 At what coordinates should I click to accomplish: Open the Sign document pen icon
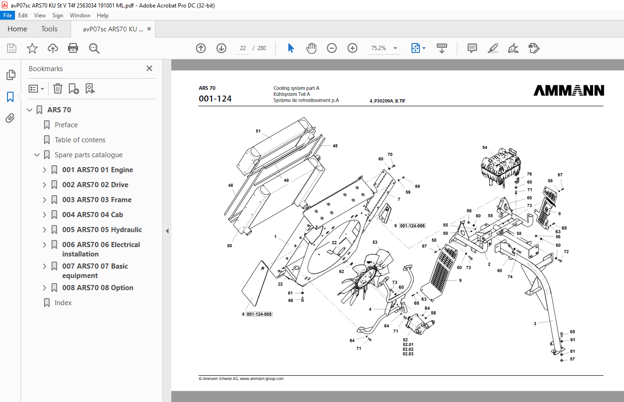click(x=514, y=48)
